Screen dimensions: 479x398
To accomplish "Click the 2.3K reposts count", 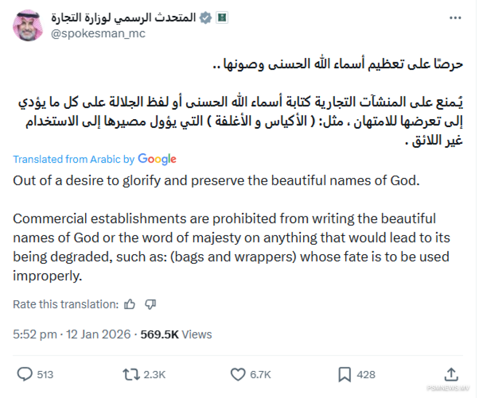I will [x=154, y=375].
